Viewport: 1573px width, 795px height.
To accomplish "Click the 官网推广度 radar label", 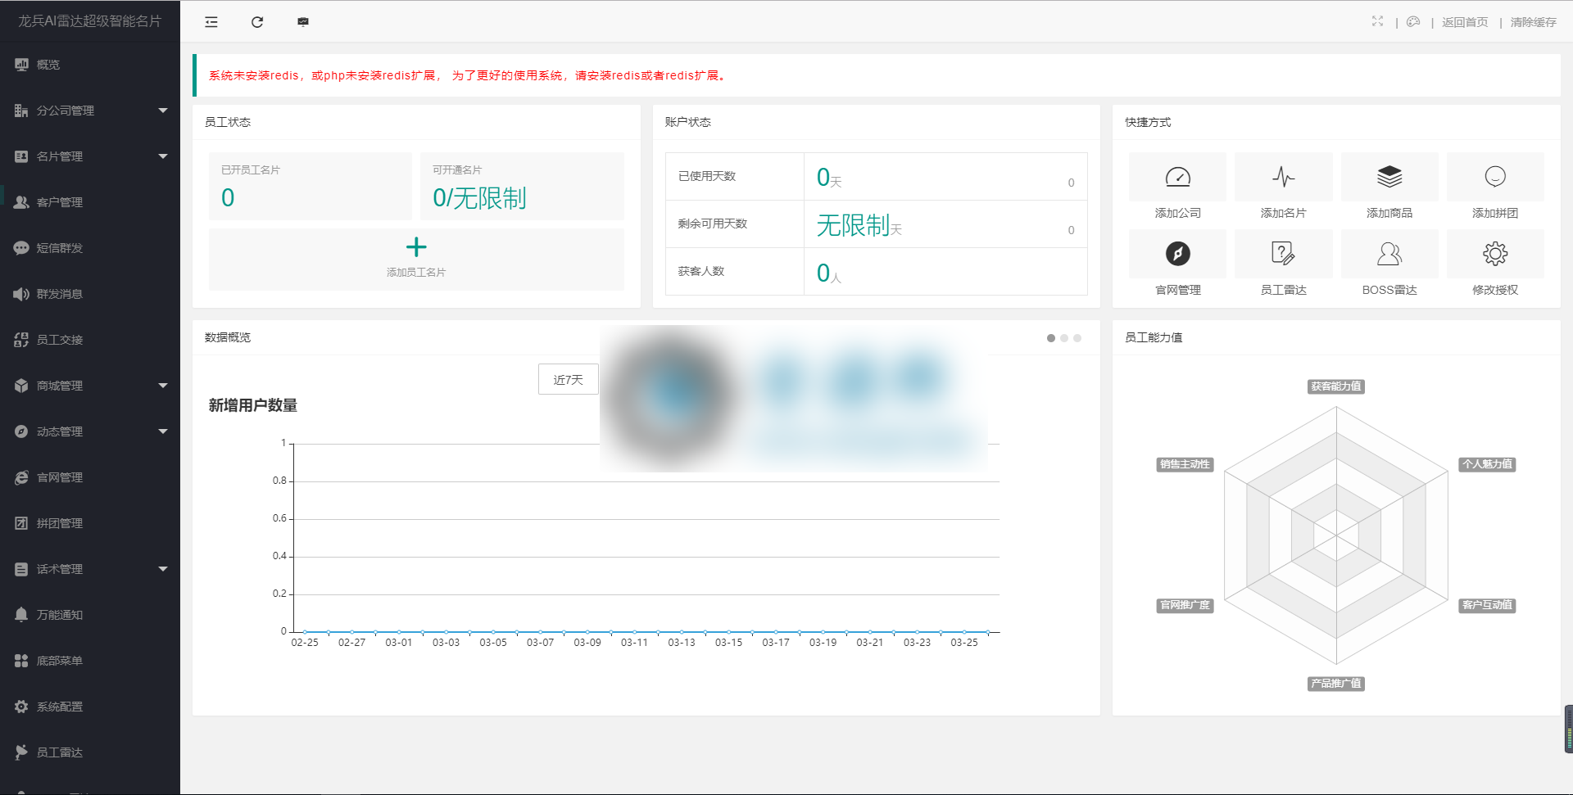I will tap(1185, 605).
